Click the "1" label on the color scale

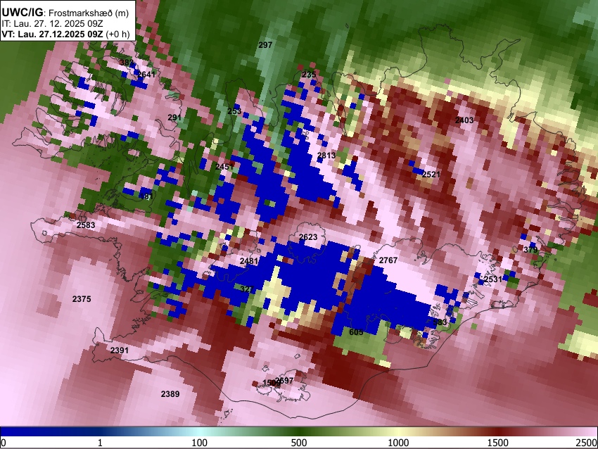point(100,443)
